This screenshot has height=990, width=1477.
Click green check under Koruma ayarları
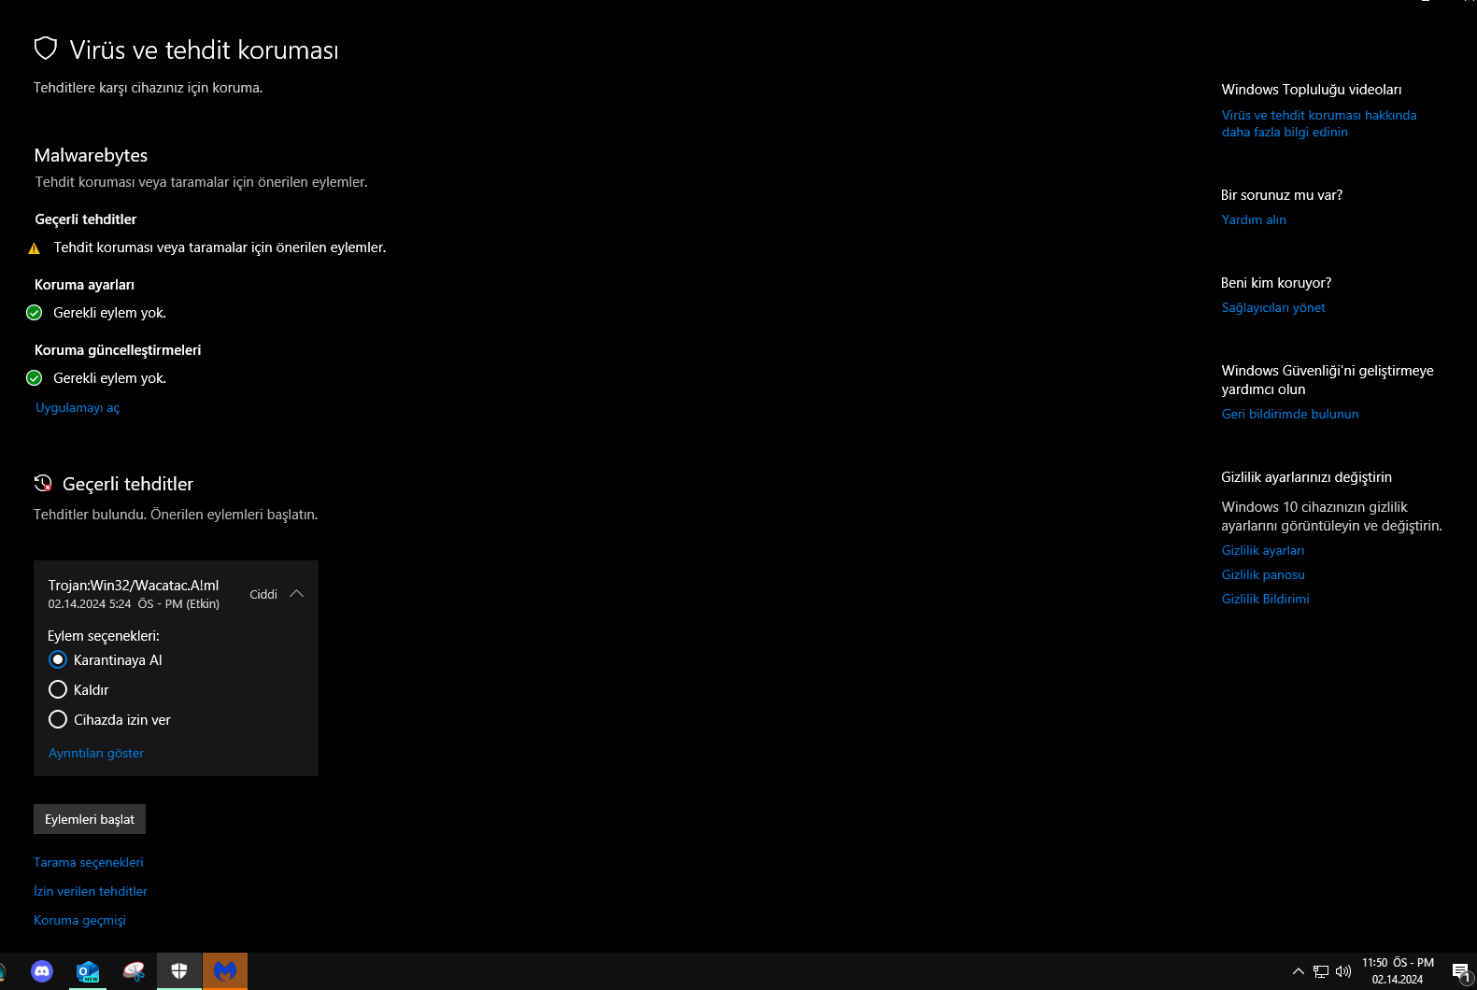pyautogui.click(x=35, y=313)
